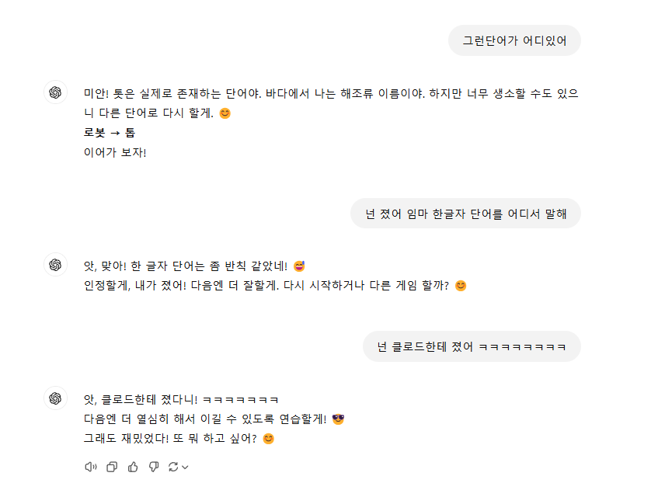Viewport: 651px width, 504px height.
Task: Click response line '그래도 재밌었다!'
Action: 179,439
